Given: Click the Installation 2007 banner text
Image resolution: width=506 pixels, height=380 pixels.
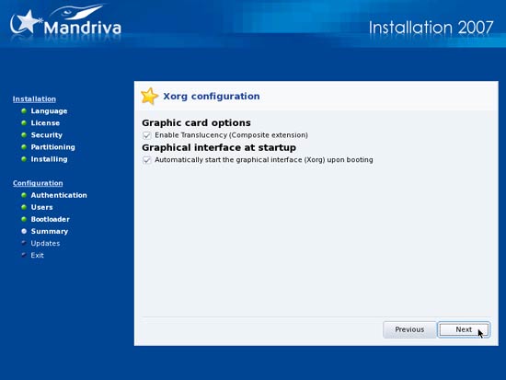Looking at the screenshot, I should click(431, 28).
